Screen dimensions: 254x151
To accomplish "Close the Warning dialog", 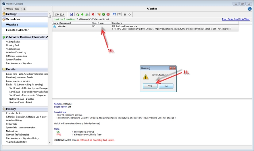I will [173, 68].
